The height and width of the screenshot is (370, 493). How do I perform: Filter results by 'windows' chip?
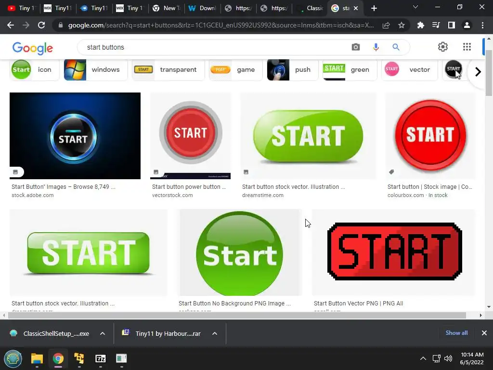click(96, 69)
